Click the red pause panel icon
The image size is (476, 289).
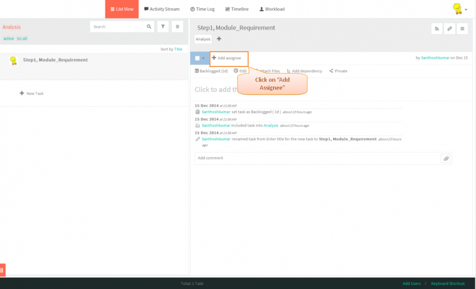pos(2,270)
